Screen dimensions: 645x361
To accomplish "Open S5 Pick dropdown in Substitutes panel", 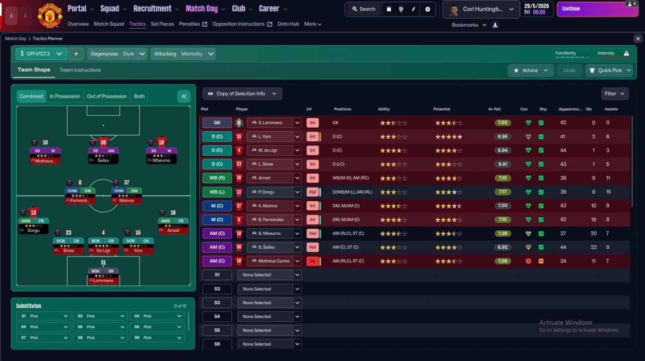I will coord(100,327).
